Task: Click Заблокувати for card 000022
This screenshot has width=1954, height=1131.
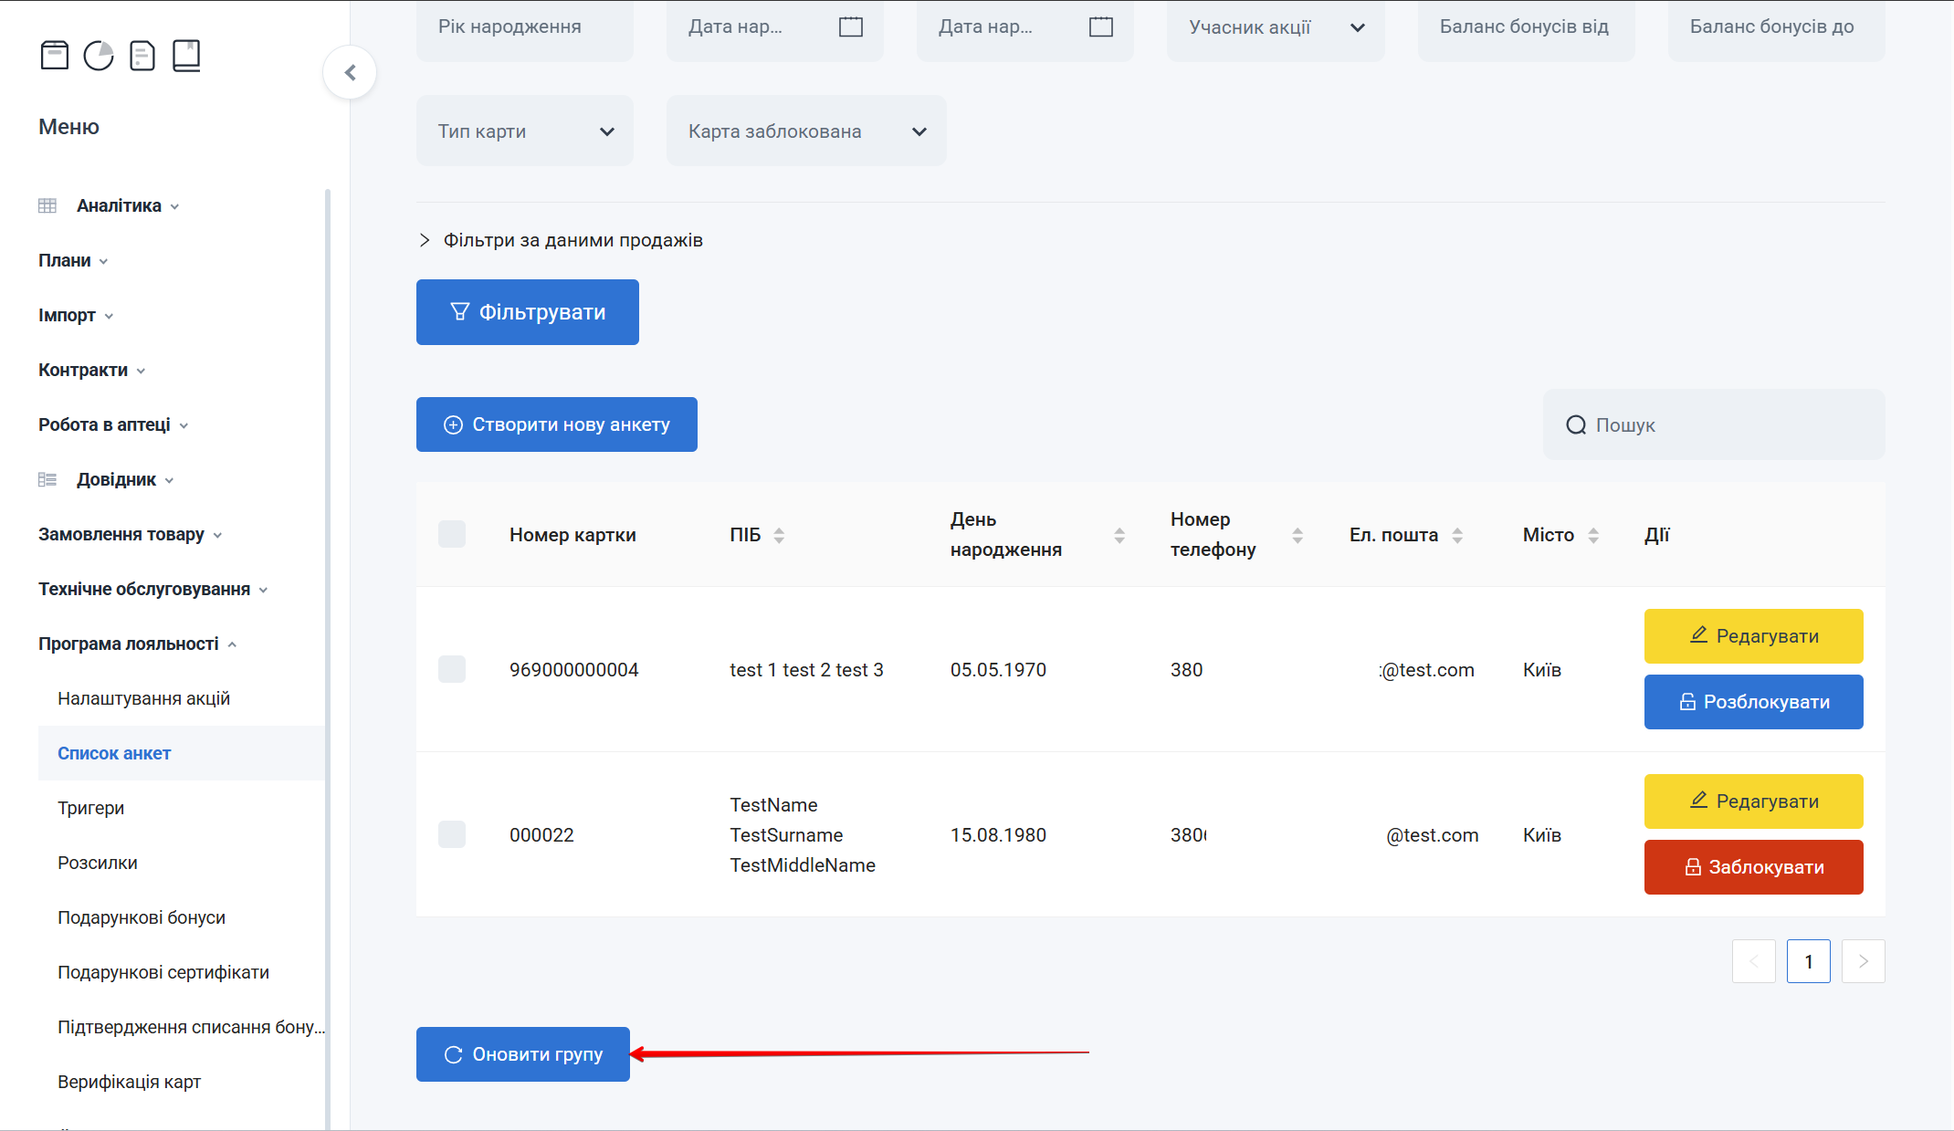Action: (x=1753, y=867)
